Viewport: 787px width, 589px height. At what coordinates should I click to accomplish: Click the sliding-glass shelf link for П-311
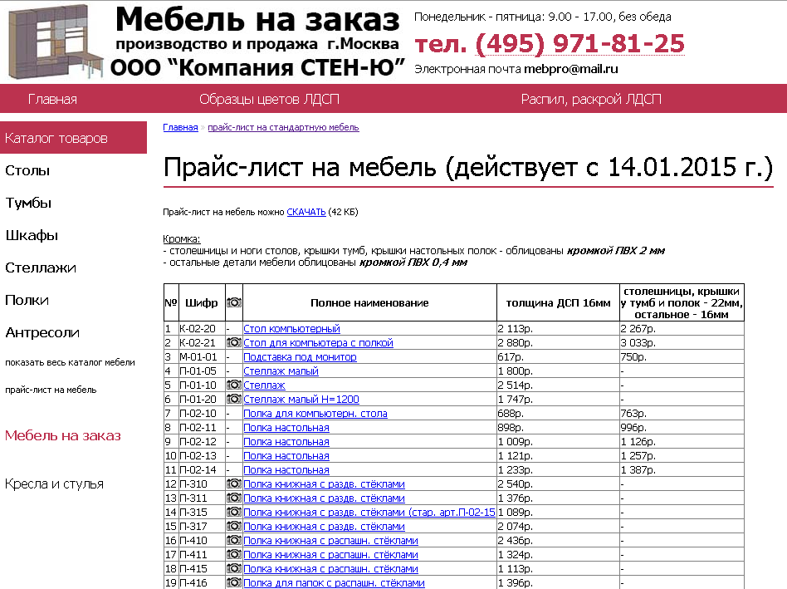click(325, 498)
